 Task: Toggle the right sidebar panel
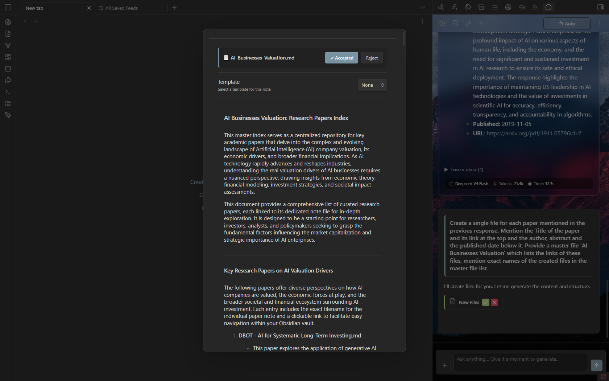600,7
